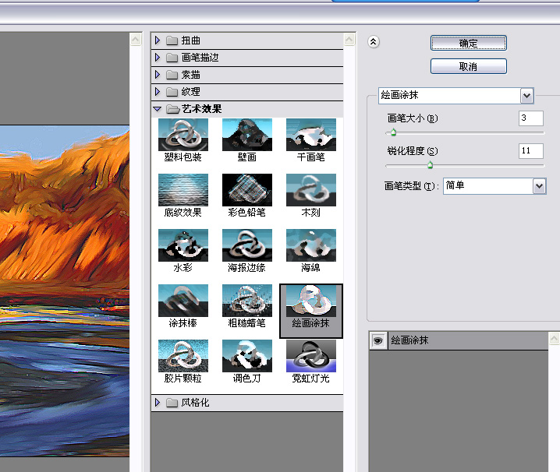
Task: Expand the 扭曲 filter folder
Action: click(x=157, y=41)
